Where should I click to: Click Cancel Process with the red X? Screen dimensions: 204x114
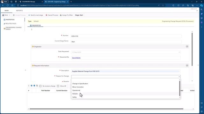tap(52, 15)
